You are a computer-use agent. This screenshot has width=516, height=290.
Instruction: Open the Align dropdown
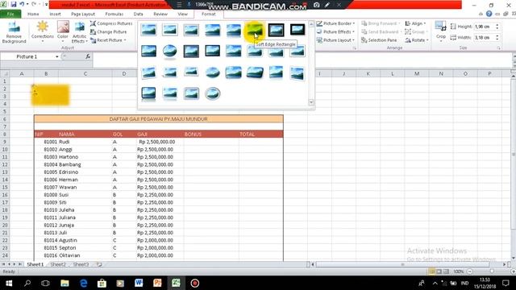click(x=415, y=23)
